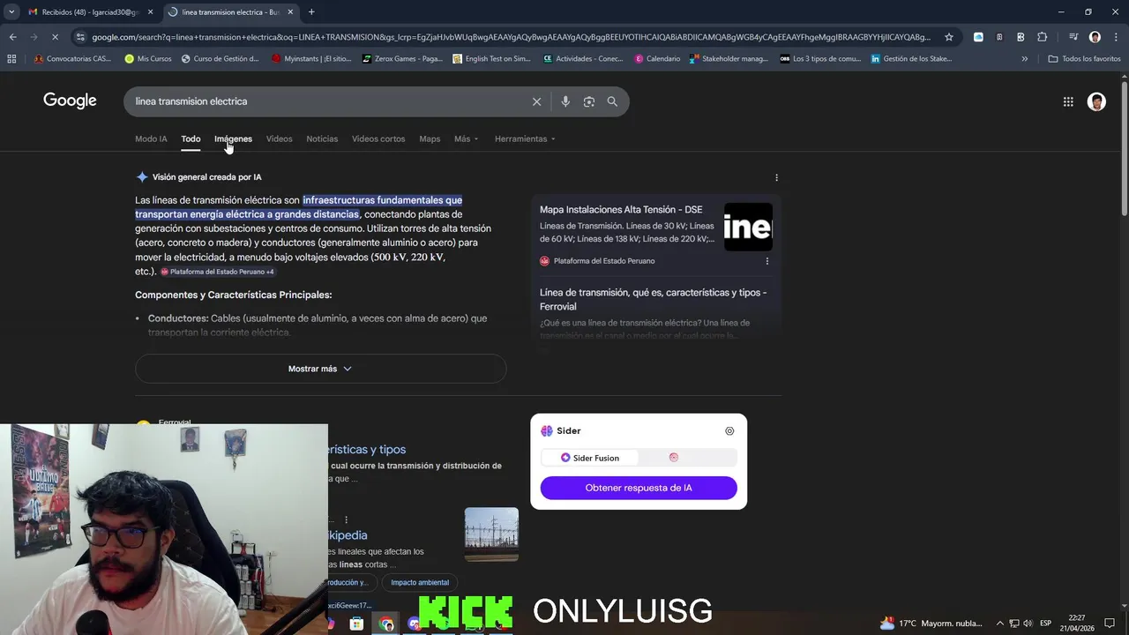Go back to the previous page

[12, 37]
